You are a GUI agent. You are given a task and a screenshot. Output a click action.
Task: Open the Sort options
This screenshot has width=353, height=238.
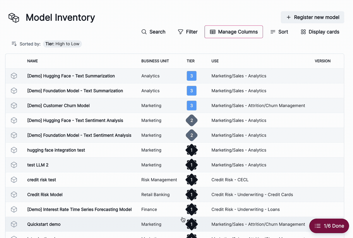pos(279,32)
